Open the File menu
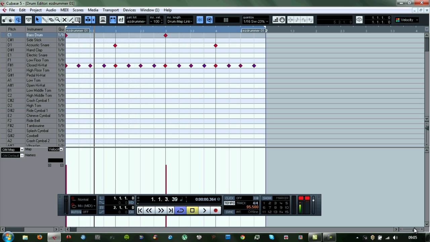430x242 pixels. [12, 10]
